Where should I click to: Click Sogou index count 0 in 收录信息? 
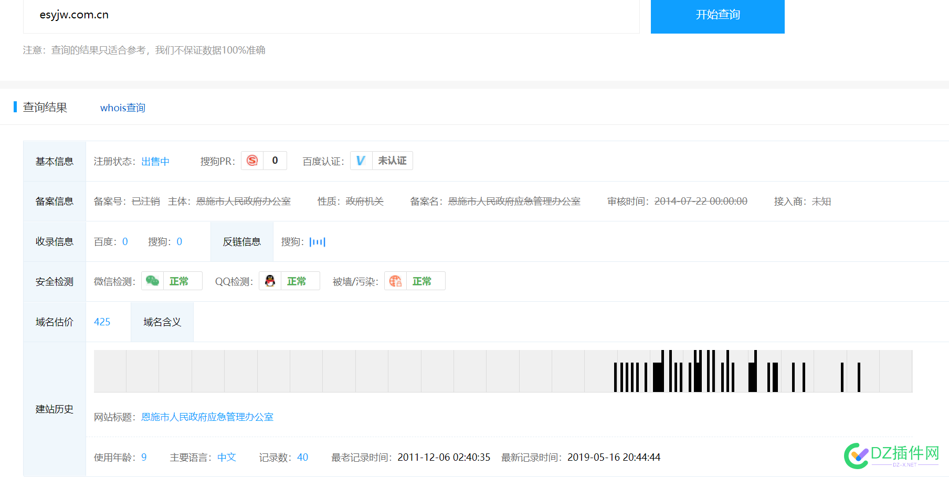point(180,241)
